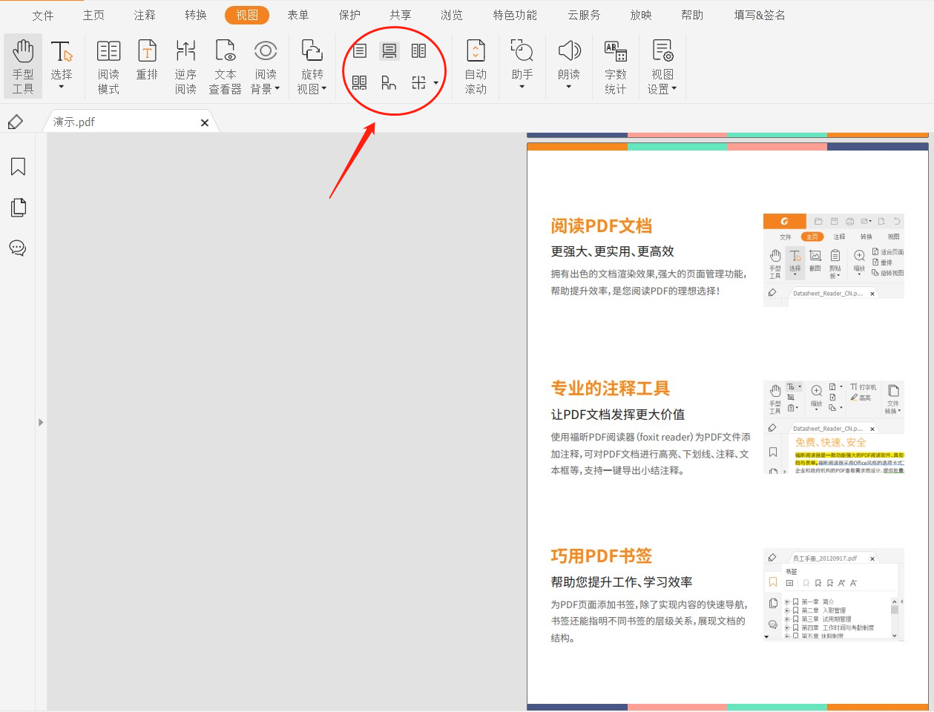Open the bookmarks panel in the sidebar
Viewport: 934px width, 712px height.
click(x=18, y=167)
